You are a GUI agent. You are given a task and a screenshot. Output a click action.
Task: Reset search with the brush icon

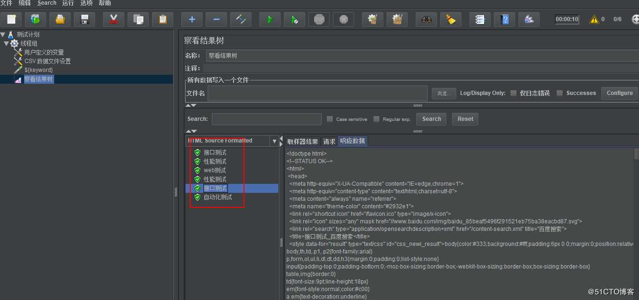[451, 19]
